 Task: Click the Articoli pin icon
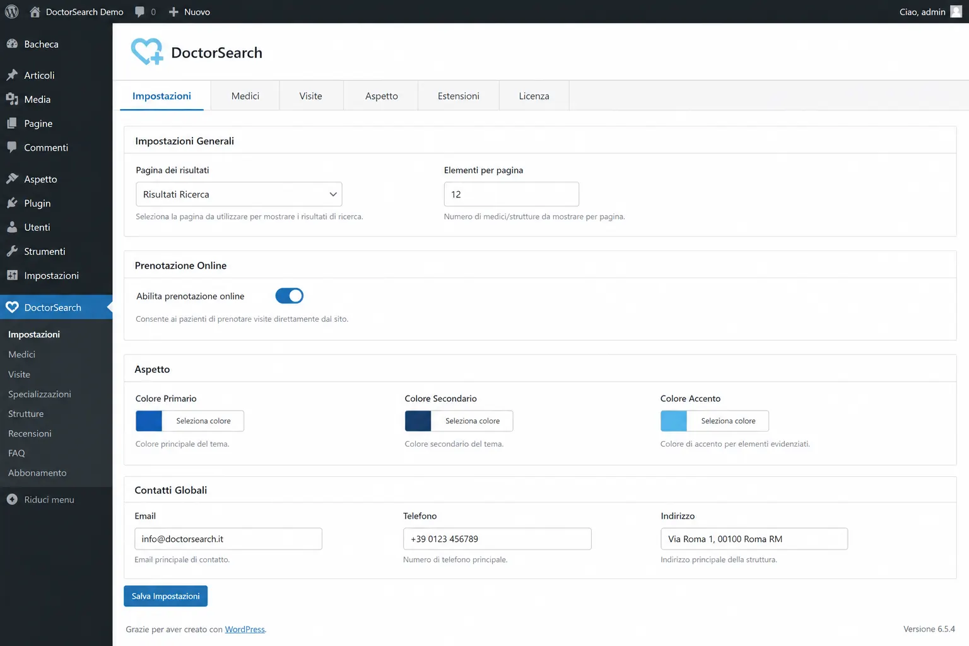[12, 75]
